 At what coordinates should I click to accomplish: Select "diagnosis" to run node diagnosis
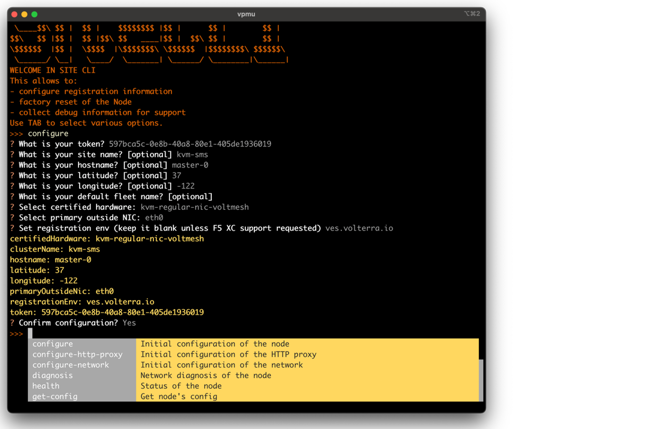[x=53, y=375]
